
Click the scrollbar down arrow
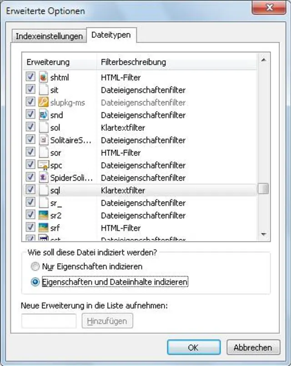[264, 234]
